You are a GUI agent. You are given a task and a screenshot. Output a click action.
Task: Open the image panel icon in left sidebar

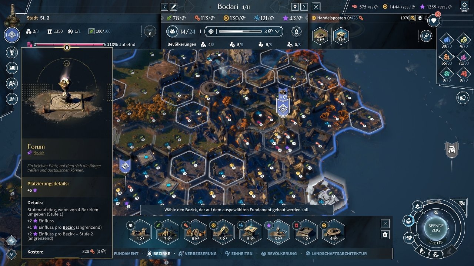[x=12, y=68]
